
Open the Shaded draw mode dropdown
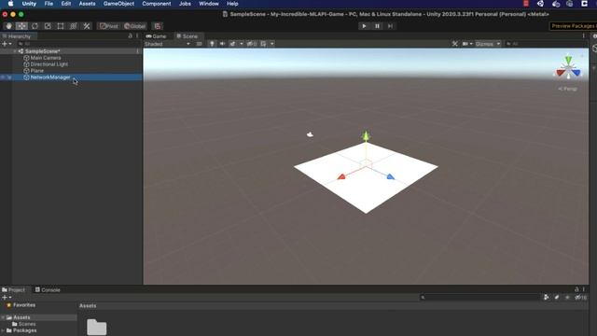coord(167,44)
